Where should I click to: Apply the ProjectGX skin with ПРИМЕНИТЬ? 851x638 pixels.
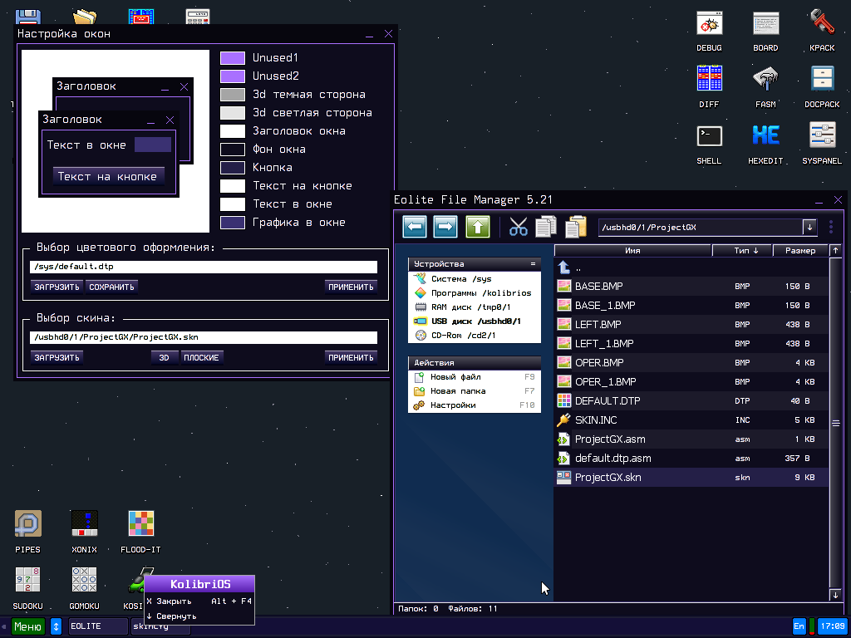(350, 356)
